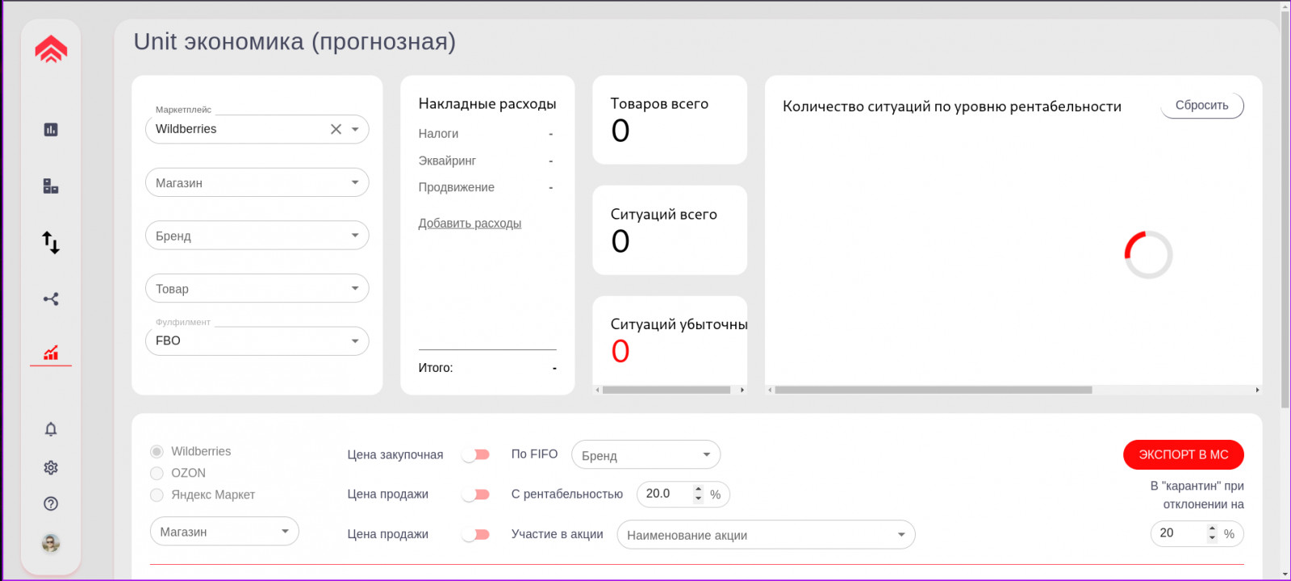Screen dimensions: 1291x581
Task: Click the Unit экономика (прогнозная) page title
Action: point(295,41)
